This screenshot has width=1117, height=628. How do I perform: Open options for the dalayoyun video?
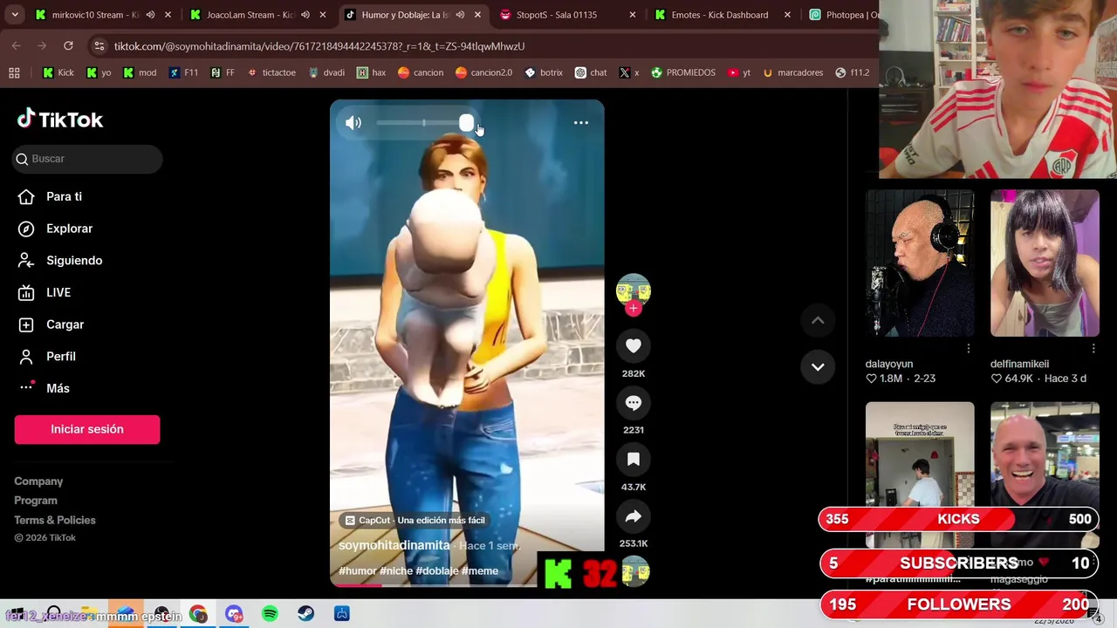coord(969,349)
